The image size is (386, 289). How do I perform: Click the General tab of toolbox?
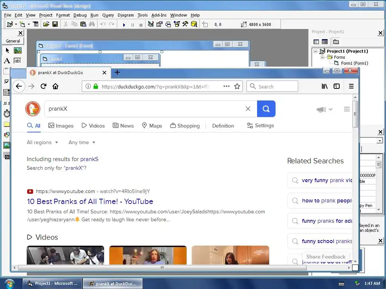coord(13,41)
